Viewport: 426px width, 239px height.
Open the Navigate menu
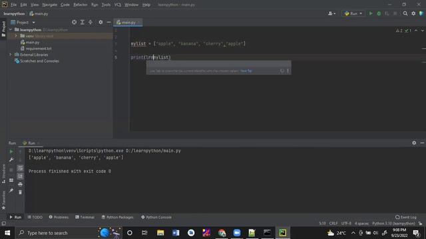click(x=50, y=5)
